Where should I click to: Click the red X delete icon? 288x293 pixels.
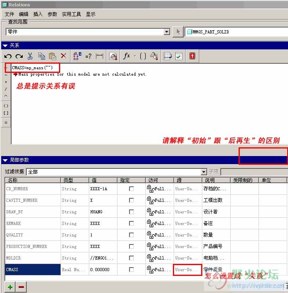coord(64,56)
